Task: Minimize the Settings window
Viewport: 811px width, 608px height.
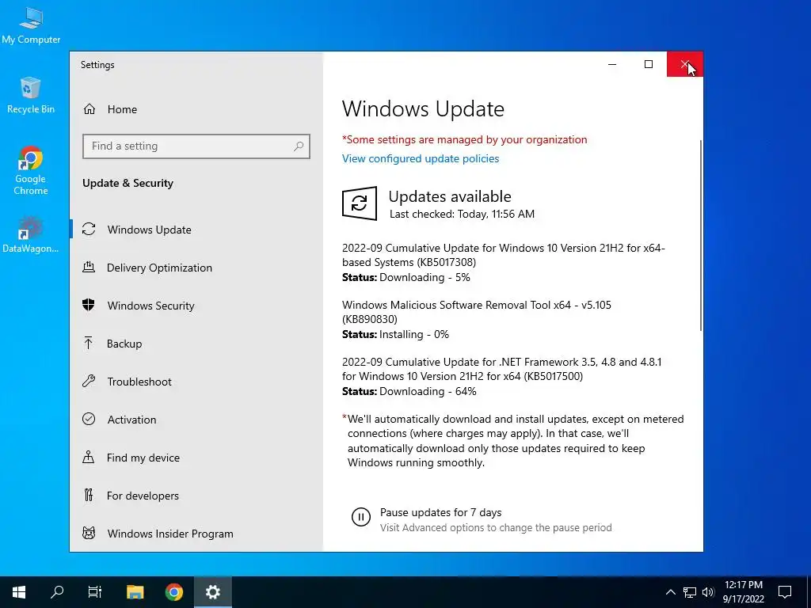Action: click(x=612, y=65)
